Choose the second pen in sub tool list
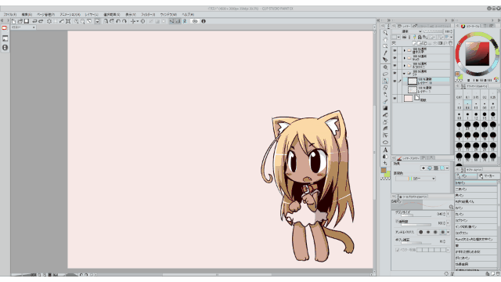501x282 pixels. (x=476, y=190)
